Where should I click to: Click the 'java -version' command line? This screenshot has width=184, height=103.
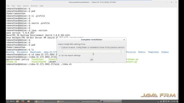click(x=39, y=30)
